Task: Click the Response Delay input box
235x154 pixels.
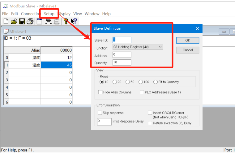Action: (x=104, y=122)
